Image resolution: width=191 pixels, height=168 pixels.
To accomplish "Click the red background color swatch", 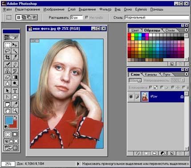I will pos(15,125).
